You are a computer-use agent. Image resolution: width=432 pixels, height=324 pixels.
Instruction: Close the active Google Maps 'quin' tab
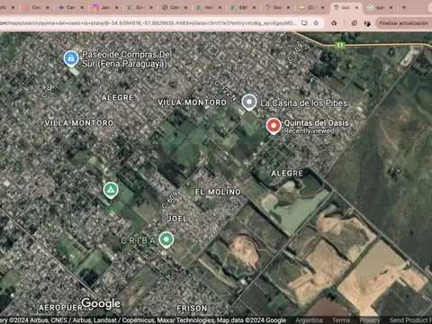(x=356, y=7)
